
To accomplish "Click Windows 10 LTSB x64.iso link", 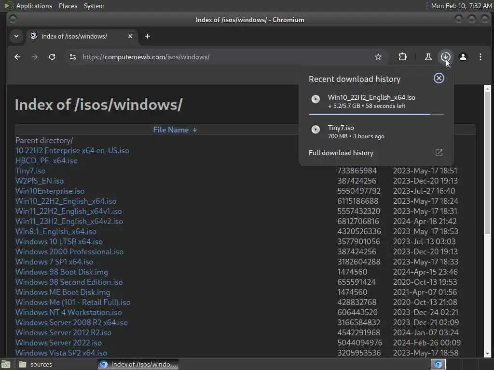I will [59, 242].
